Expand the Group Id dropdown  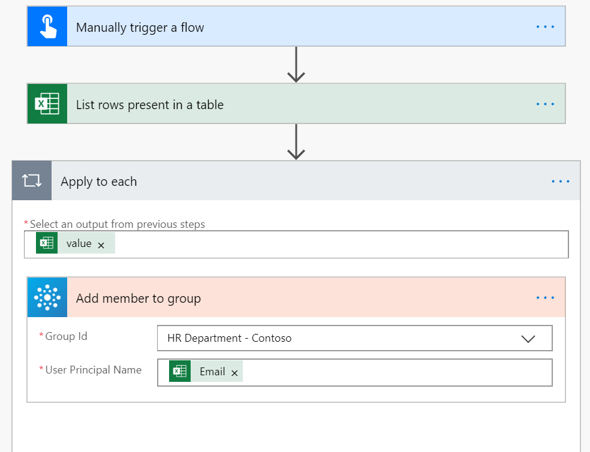click(x=528, y=339)
